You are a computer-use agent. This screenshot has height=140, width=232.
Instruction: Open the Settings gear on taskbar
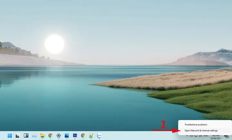click(59, 135)
